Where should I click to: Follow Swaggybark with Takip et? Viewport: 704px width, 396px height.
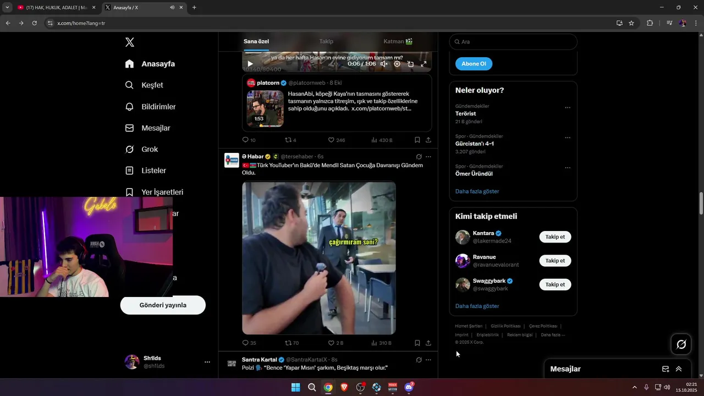pyautogui.click(x=555, y=284)
